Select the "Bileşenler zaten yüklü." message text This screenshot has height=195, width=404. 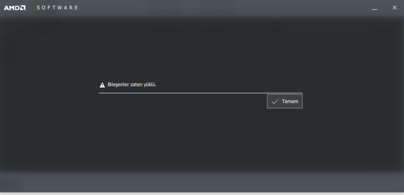[132, 85]
